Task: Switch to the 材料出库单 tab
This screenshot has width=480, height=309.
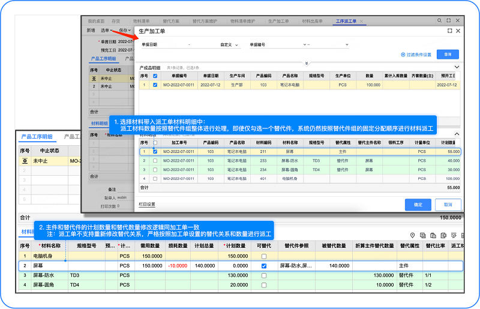Action: pyautogui.click(x=312, y=21)
